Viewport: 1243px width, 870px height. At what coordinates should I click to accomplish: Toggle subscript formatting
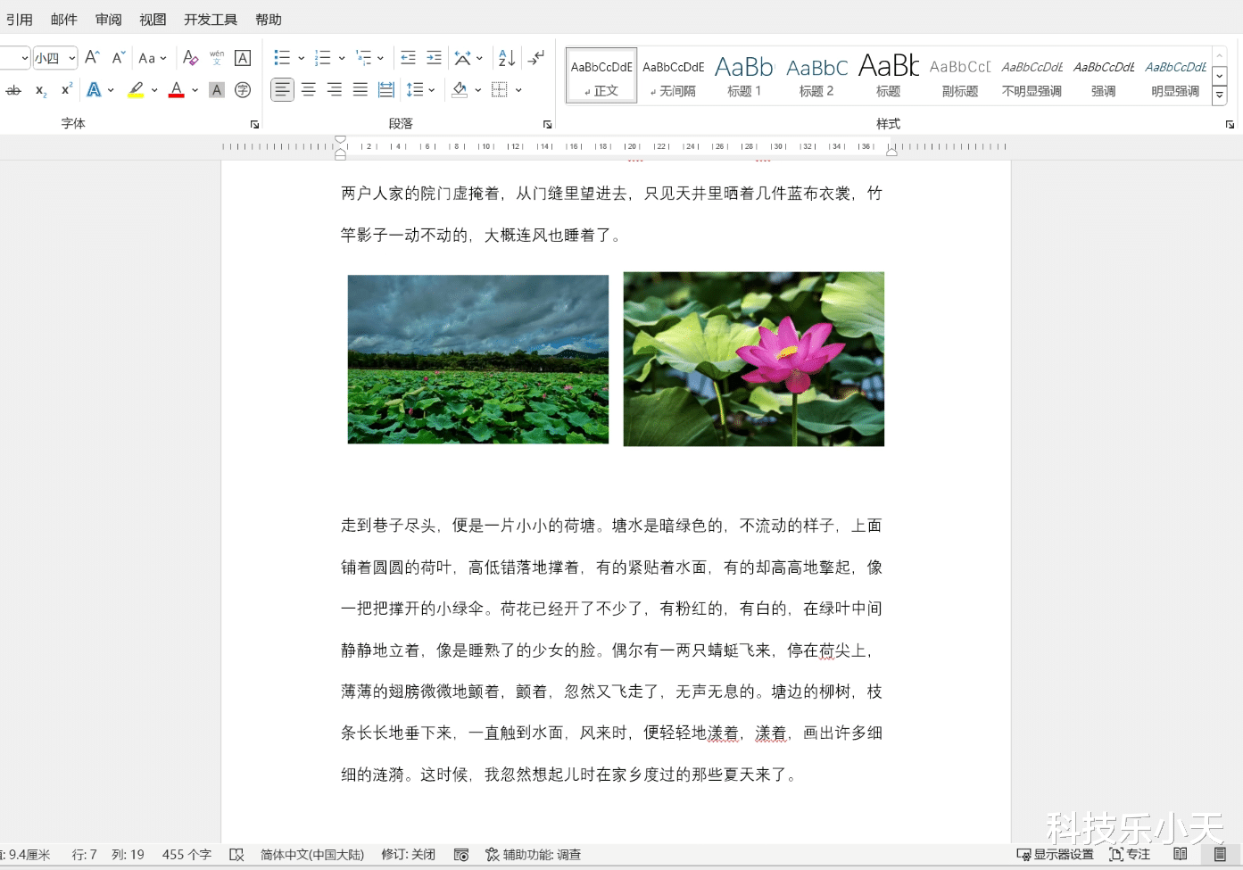[x=41, y=90]
